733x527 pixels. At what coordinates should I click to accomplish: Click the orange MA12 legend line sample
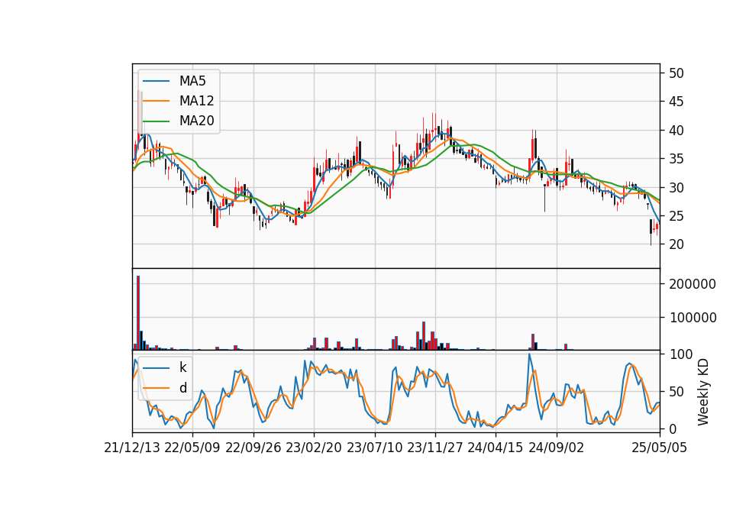point(156,101)
